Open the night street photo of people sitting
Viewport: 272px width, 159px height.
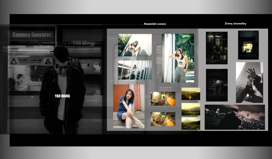click(217, 48)
